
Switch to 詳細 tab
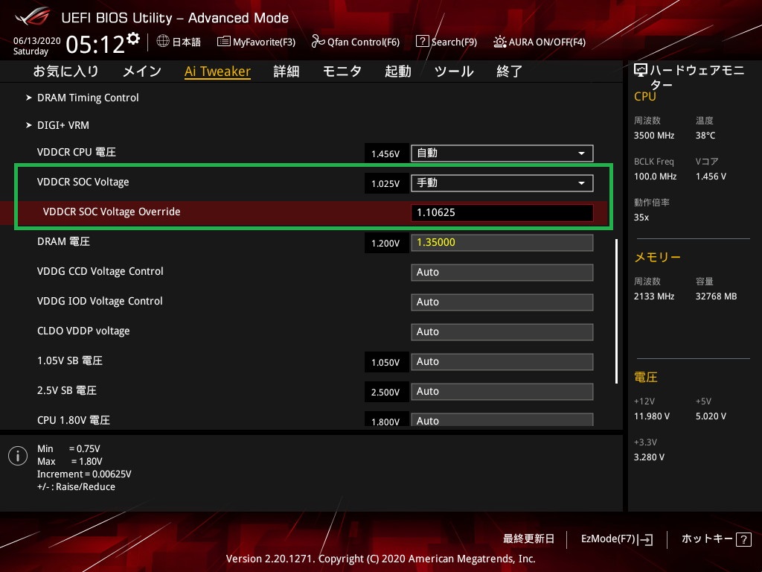(286, 71)
